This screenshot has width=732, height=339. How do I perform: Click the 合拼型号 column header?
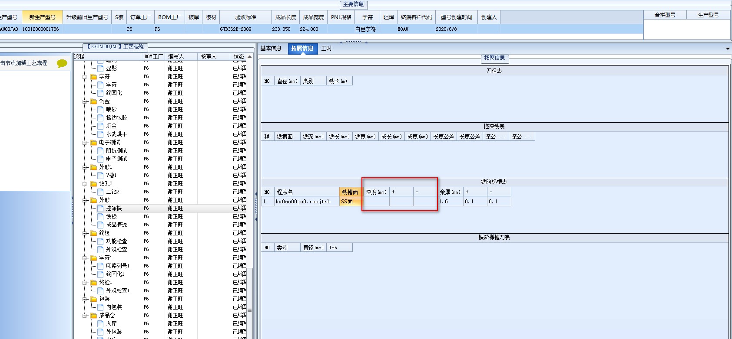(x=665, y=15)
